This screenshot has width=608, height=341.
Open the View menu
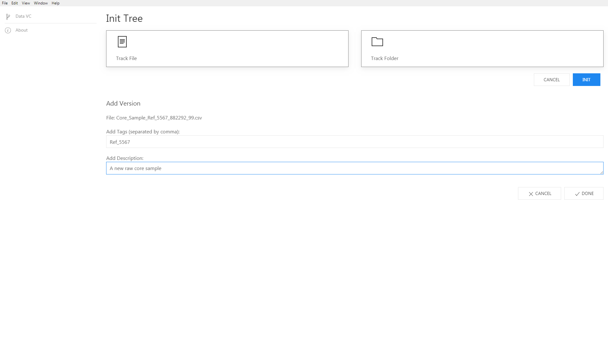click(26, 3)
